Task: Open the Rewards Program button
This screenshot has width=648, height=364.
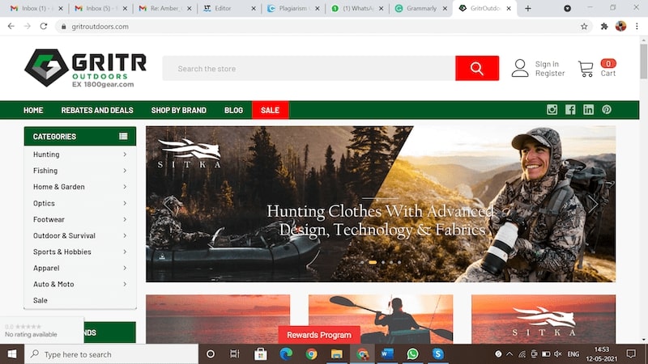Action: pyautogui.click(x=319, y=335)
